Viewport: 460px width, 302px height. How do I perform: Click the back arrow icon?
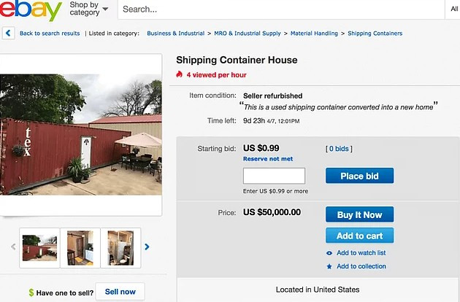tap(9, 33)
